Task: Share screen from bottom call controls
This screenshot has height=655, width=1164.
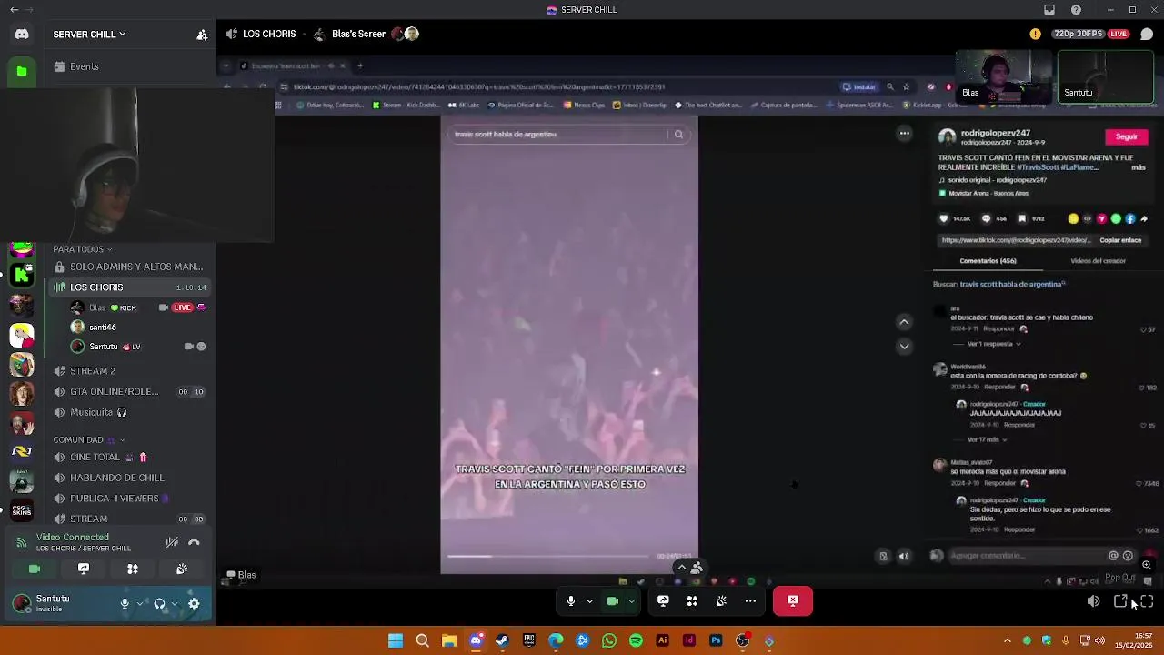Action: click(x=663, y=600)
